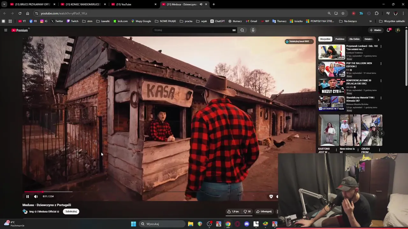Screen dimensions: 408x229
Task: Open the on-screen keyboard icon in the search box
Action: click(x=234, y=30)
